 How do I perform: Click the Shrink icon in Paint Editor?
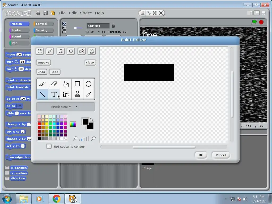pyautogui.click(x=50, y=51)
